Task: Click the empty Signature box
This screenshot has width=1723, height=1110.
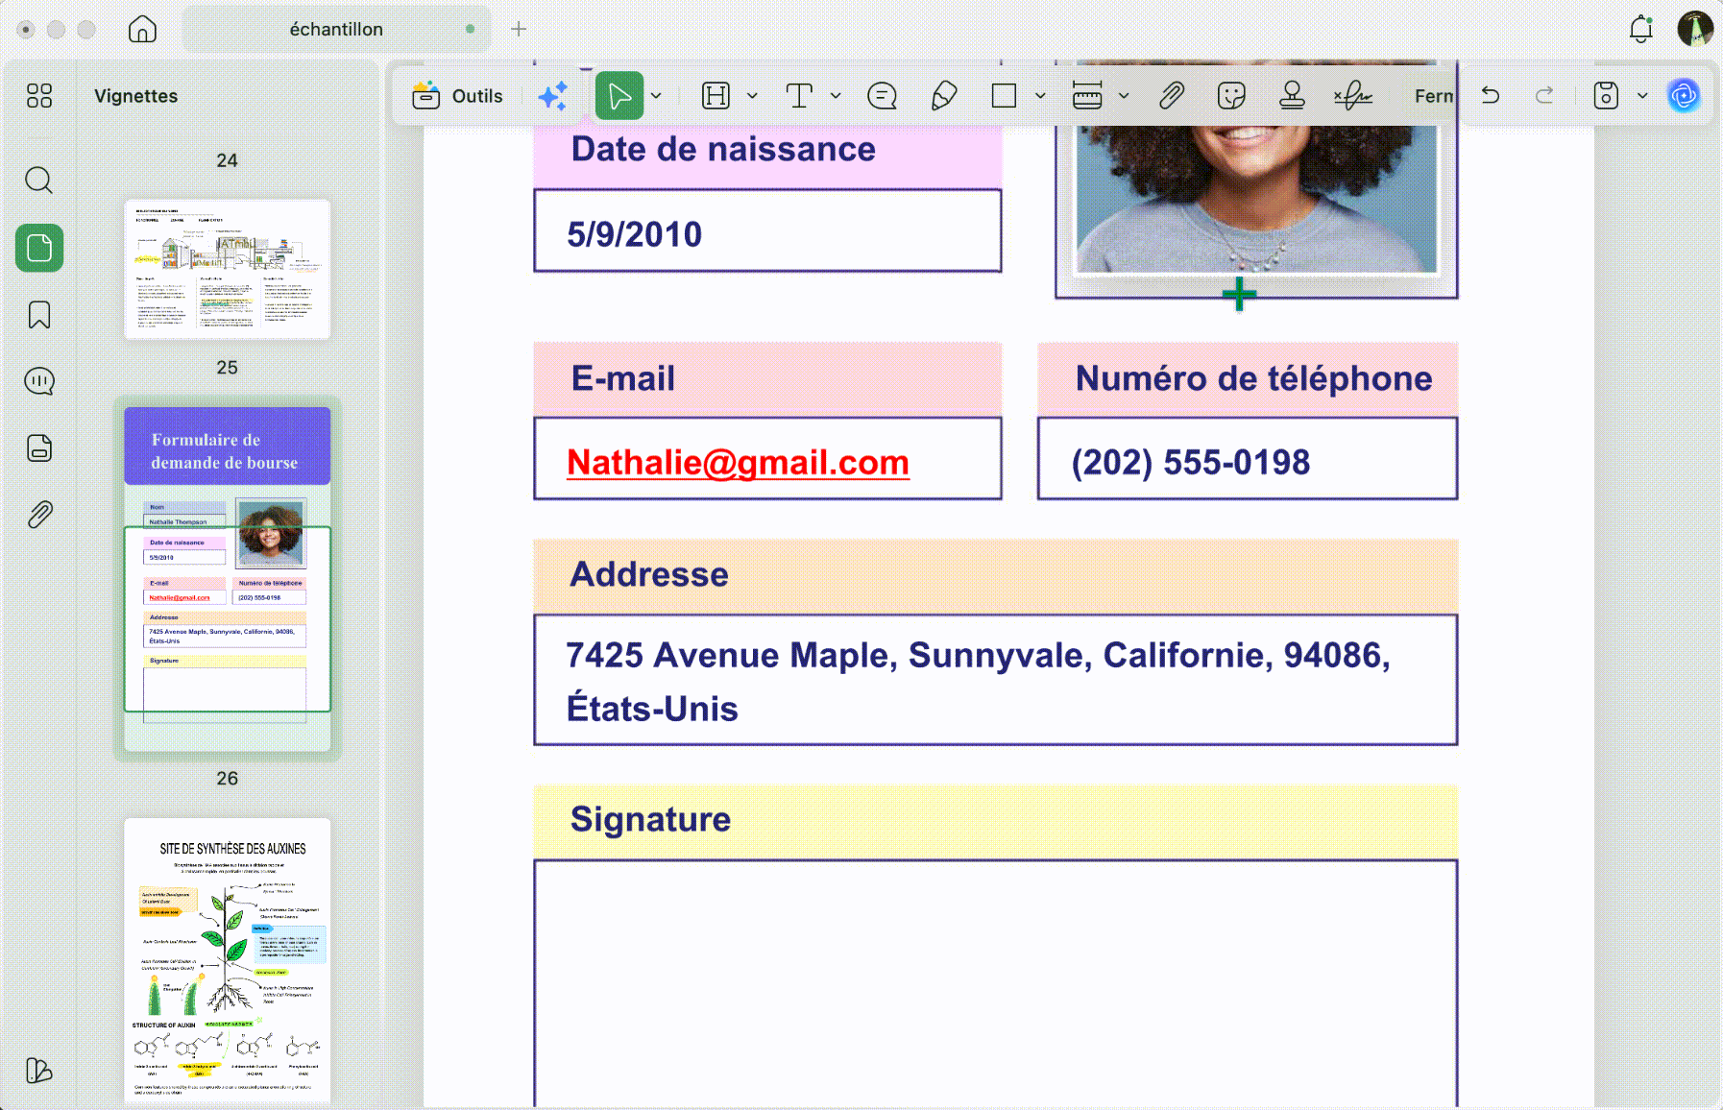Action: (996, 984)
